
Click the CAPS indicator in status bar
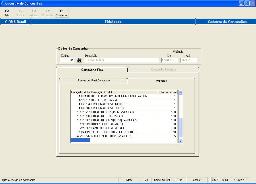pyautogui.click(x=216, y=180)
